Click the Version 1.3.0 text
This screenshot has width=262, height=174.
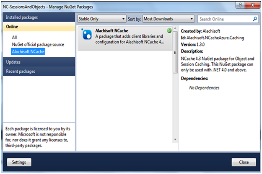coord(193,44)
